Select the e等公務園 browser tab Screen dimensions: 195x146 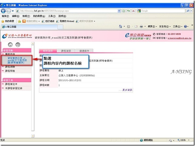tap(29, 27)
